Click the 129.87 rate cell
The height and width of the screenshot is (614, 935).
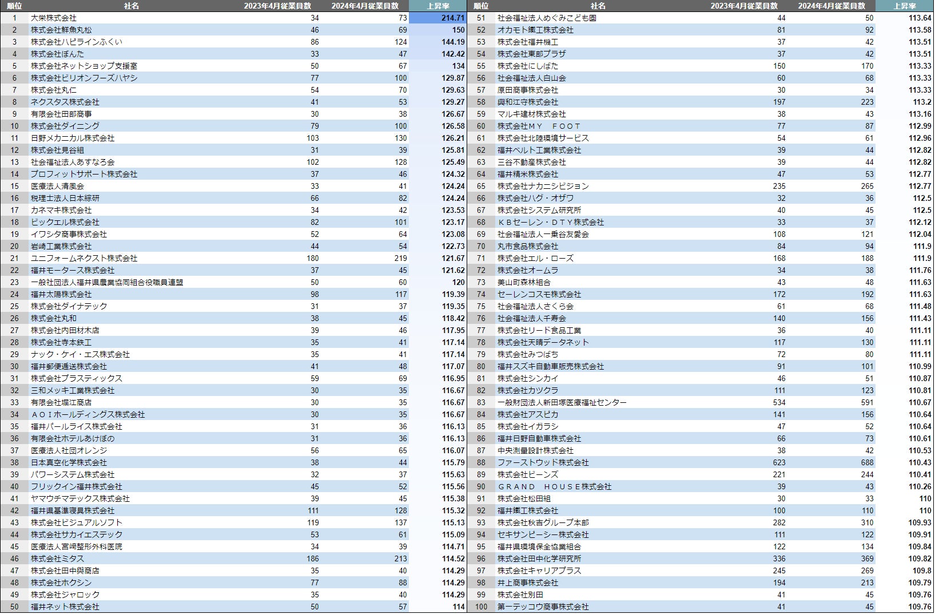pyautogui.click(x=453, y=78)
